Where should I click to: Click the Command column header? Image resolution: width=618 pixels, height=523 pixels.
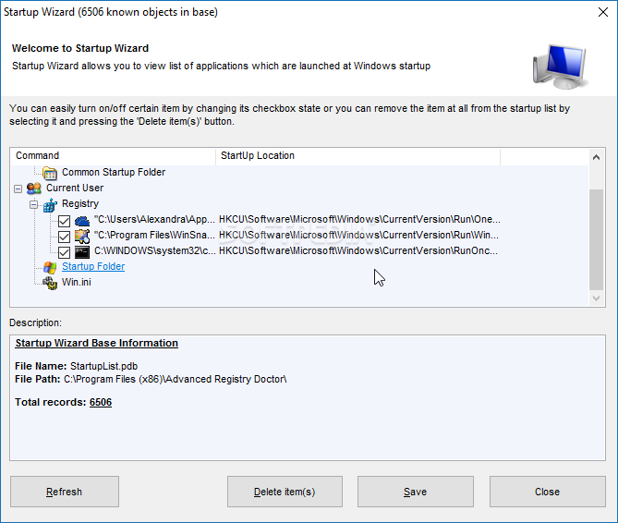pos(113,155)
